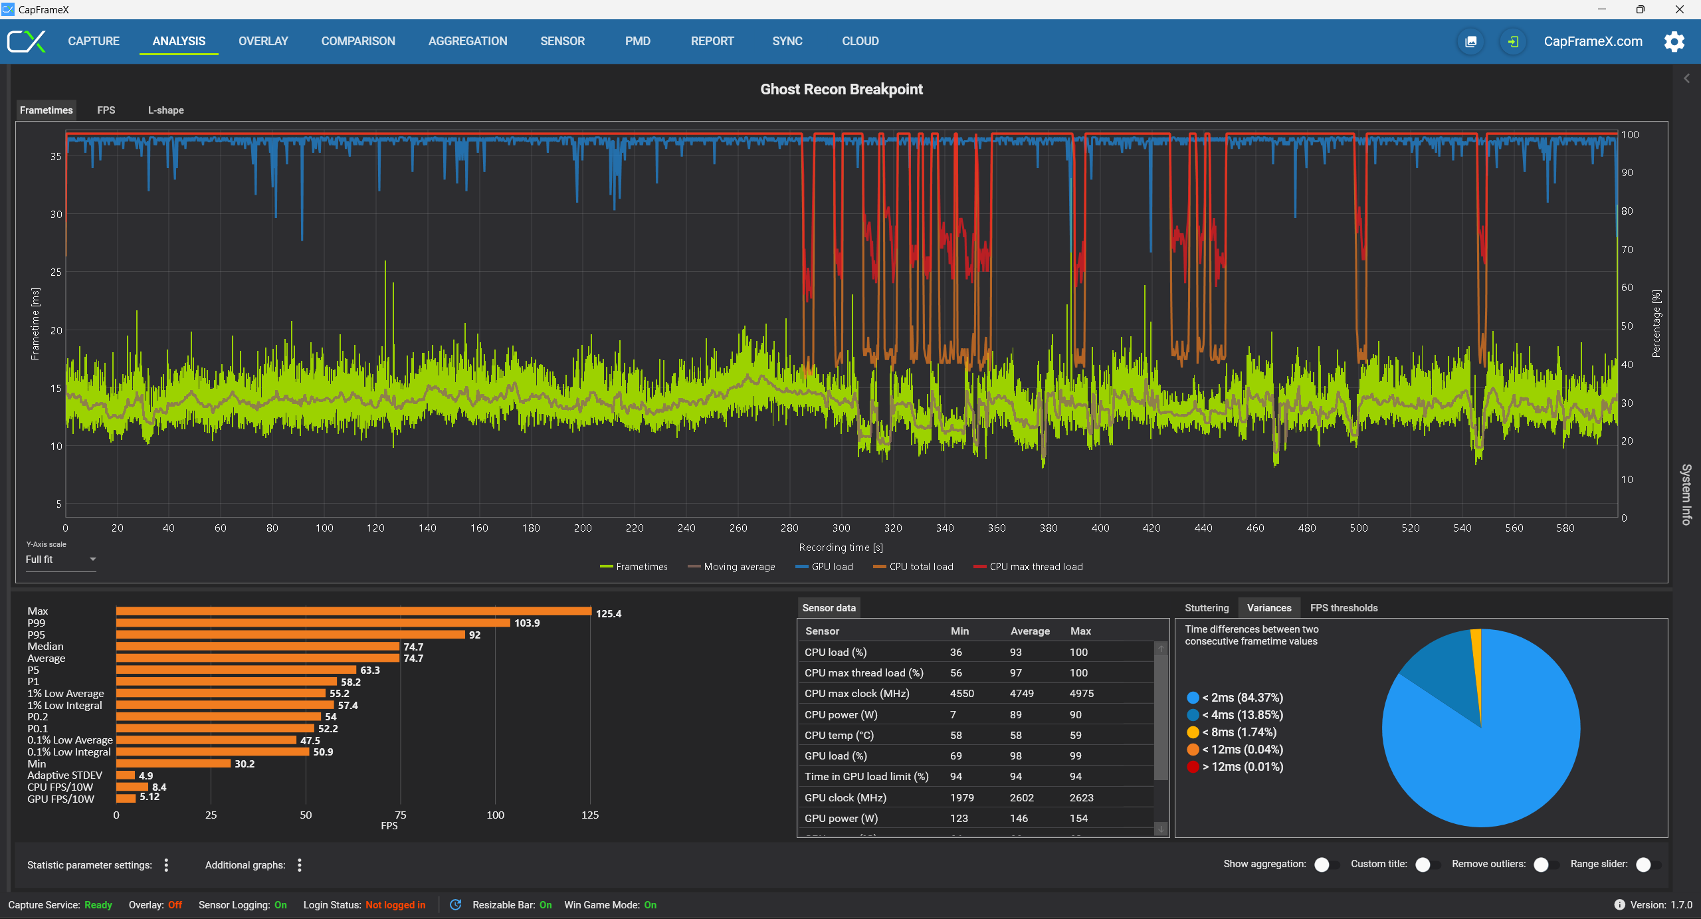The height and width of the screenshot is (919, 1701).
Task: Open the Y-Axis scale Full fit dropdown
Action: point(60,560)
